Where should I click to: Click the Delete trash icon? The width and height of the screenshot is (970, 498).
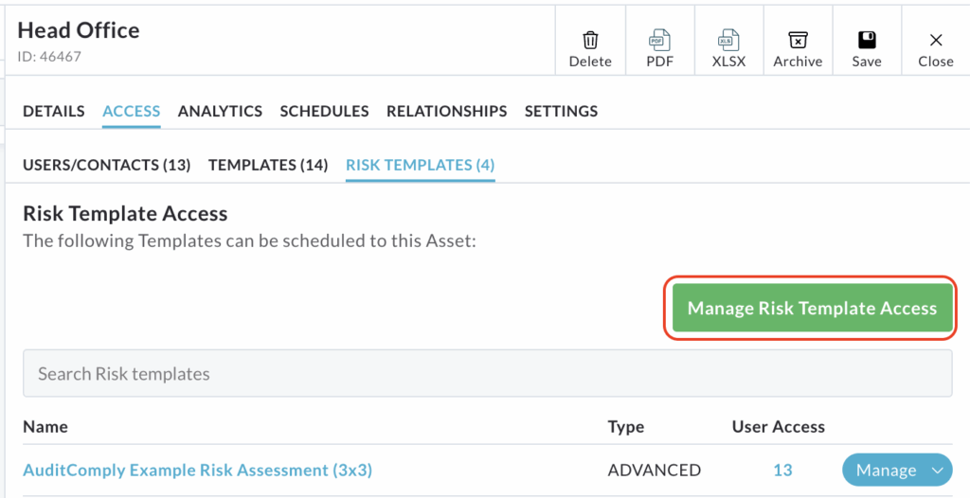590,41
